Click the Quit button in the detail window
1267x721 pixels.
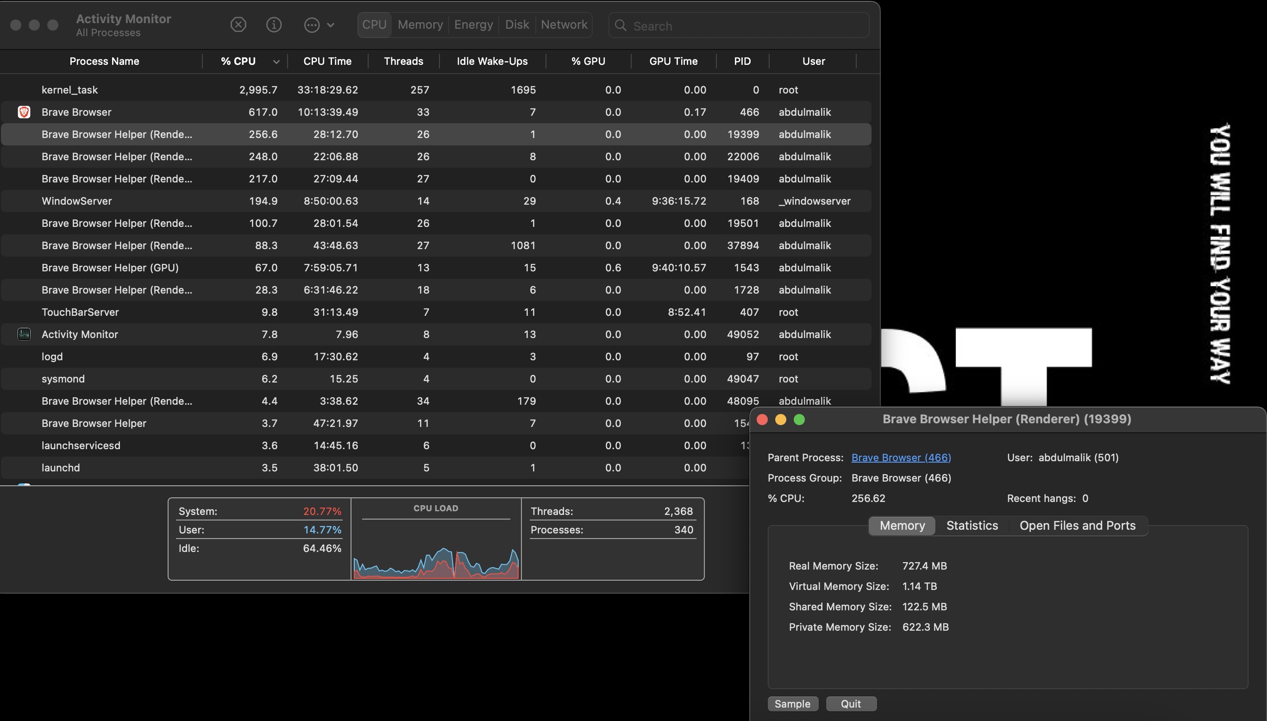[851, 703]
